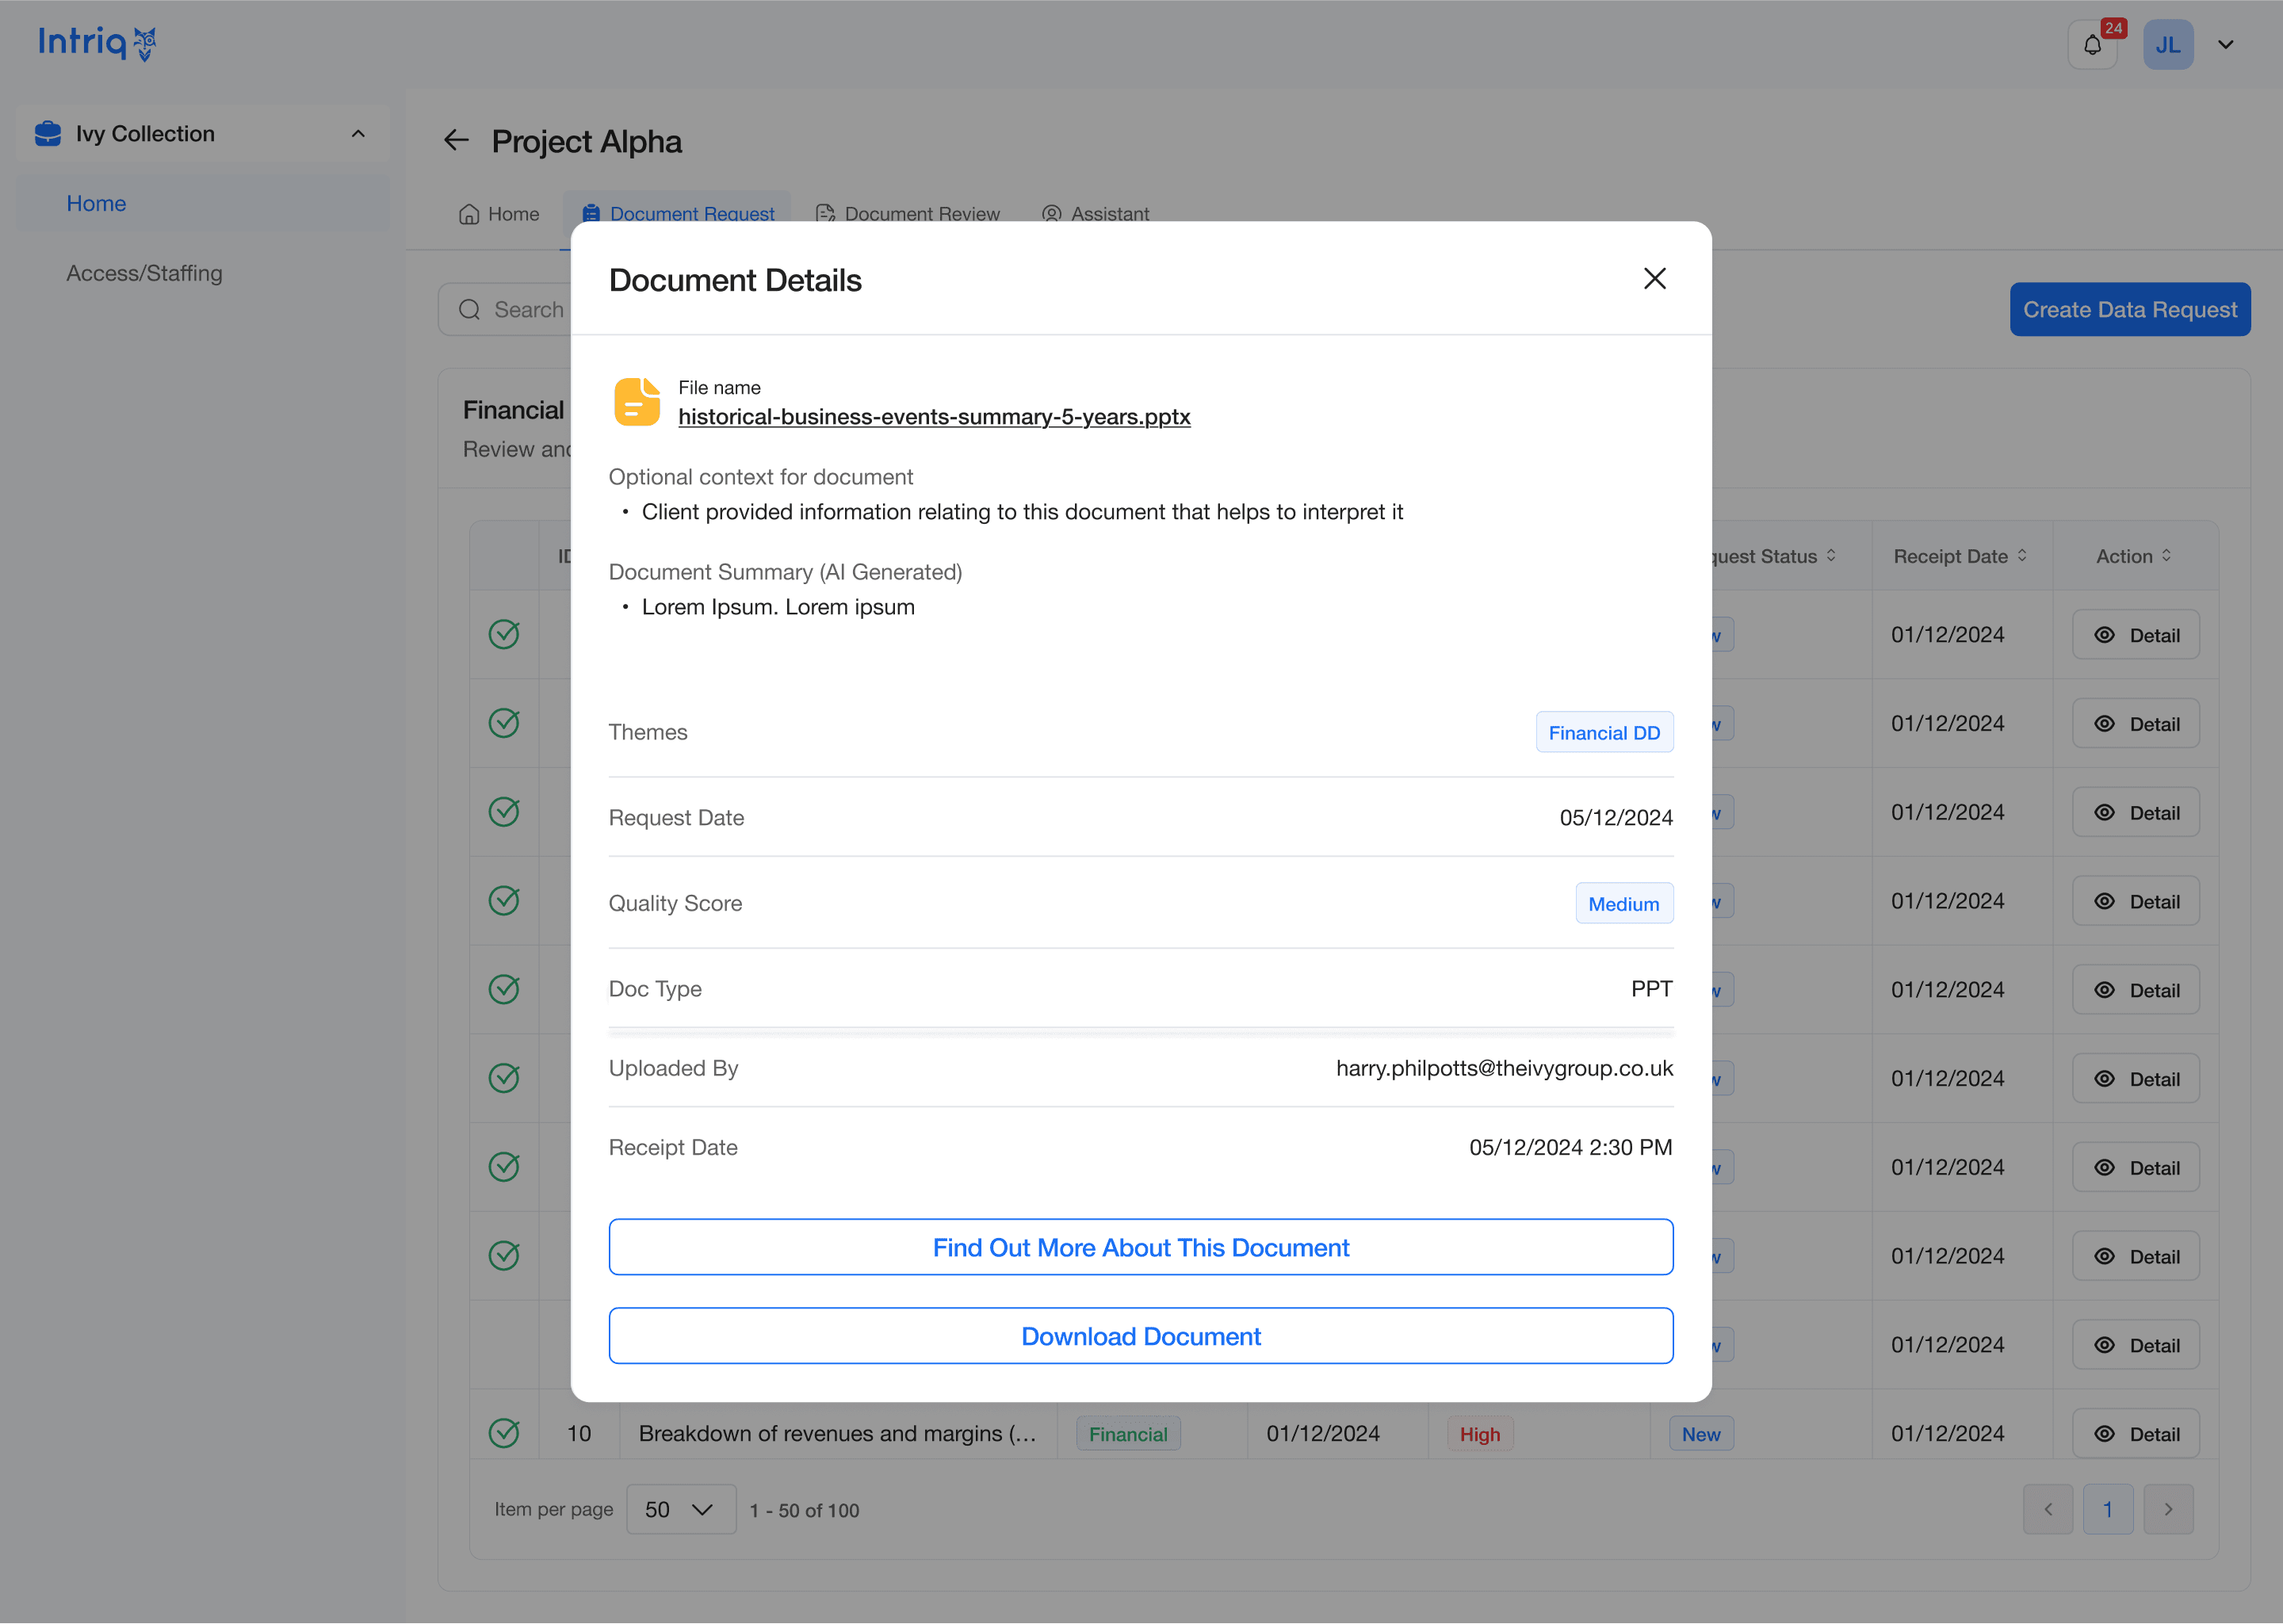This screenshot has height=1624, width=2283.
Task: Switch to the Document Request tab
Action: coord(678,214)
